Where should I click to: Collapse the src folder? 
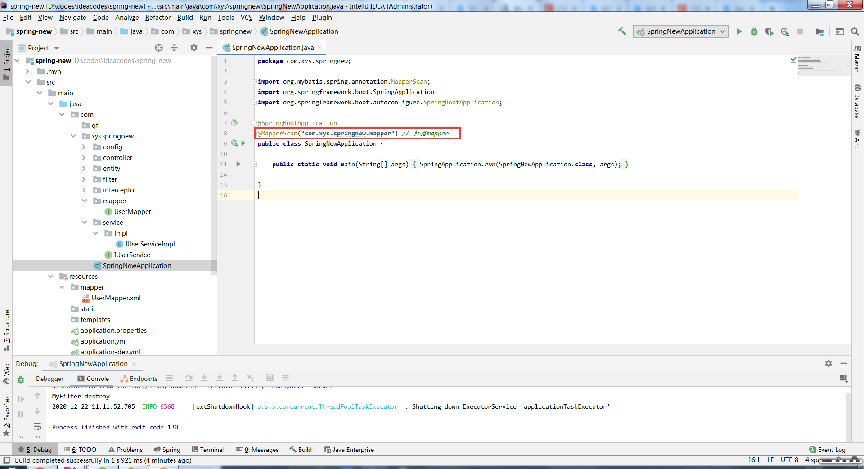pyautogui.click(x=28, y=82)
